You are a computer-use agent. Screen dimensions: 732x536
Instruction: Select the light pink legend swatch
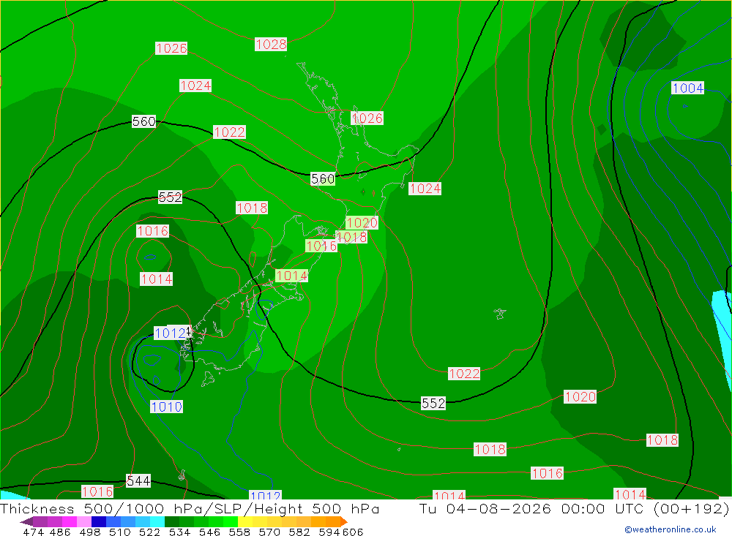(x=84, y=521)
